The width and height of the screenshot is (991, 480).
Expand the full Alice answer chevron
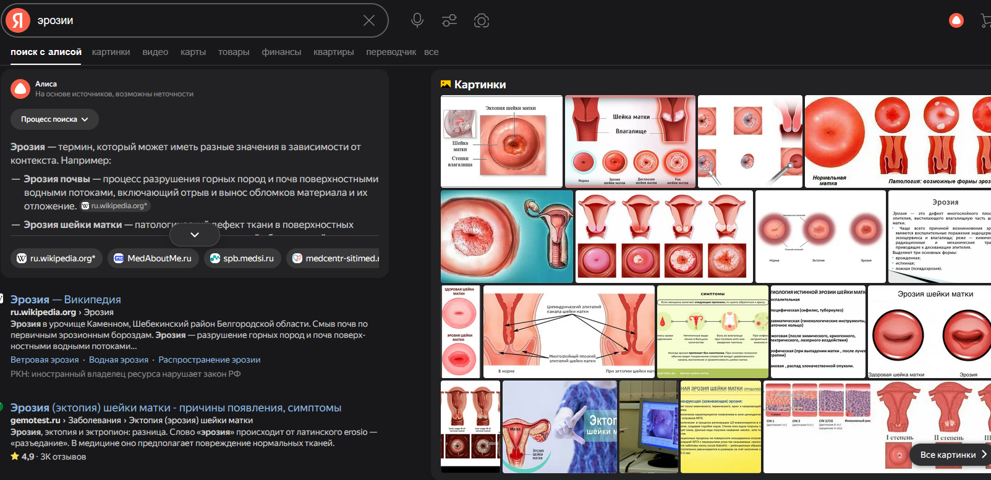pyautogui.click(x=194, y=235)
